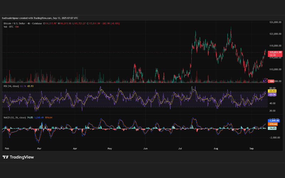
Task: Click the Aug label on time axis
Action: pos(216,148)
